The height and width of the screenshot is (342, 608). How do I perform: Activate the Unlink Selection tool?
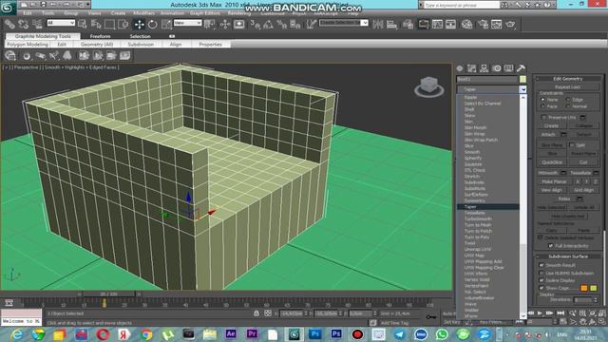pos(23,25)
